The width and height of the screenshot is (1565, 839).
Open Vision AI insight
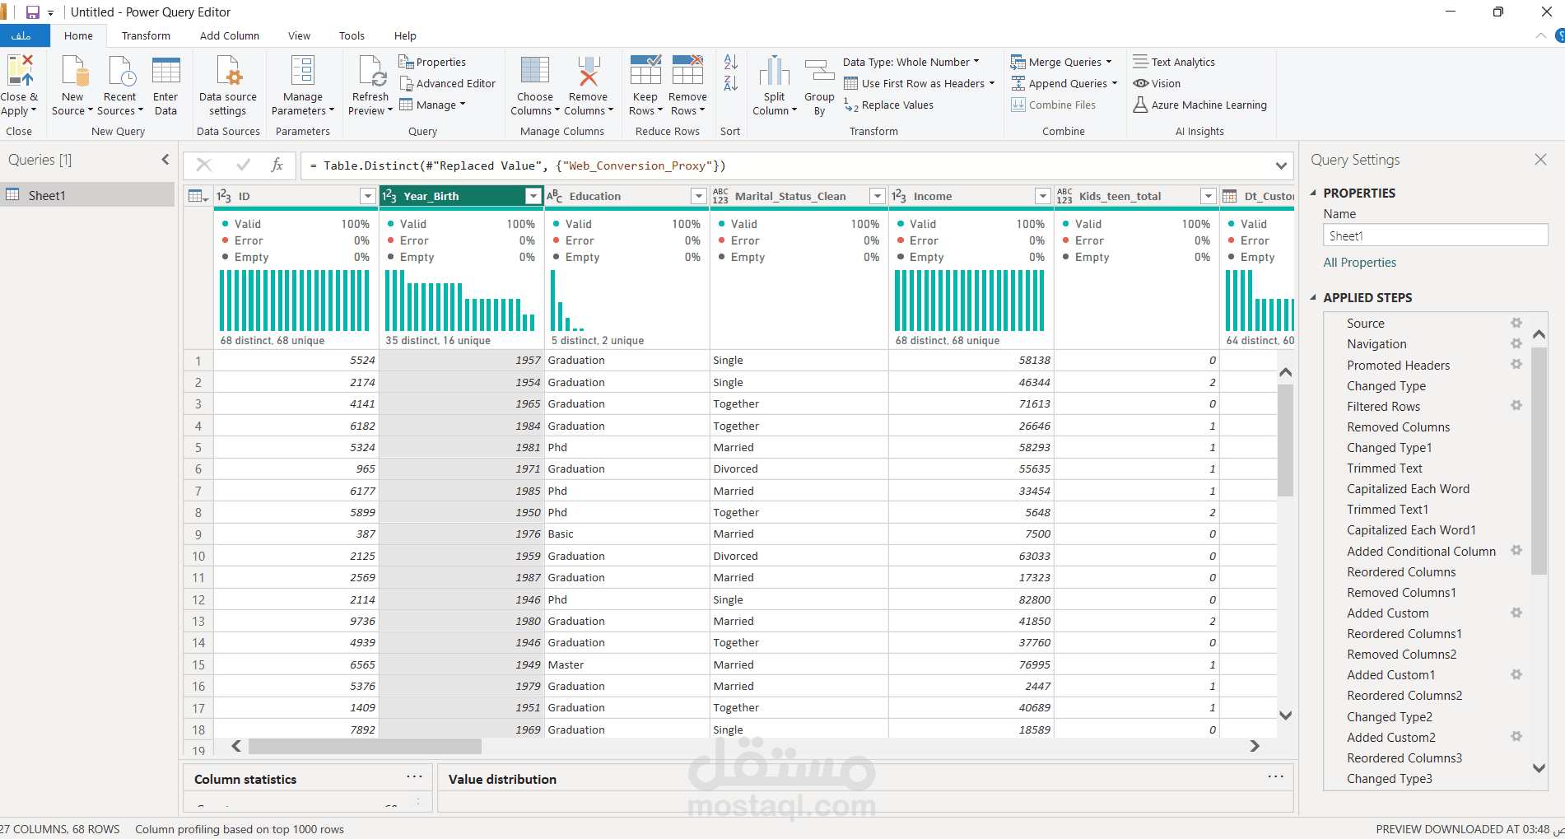coord(1157,83)
